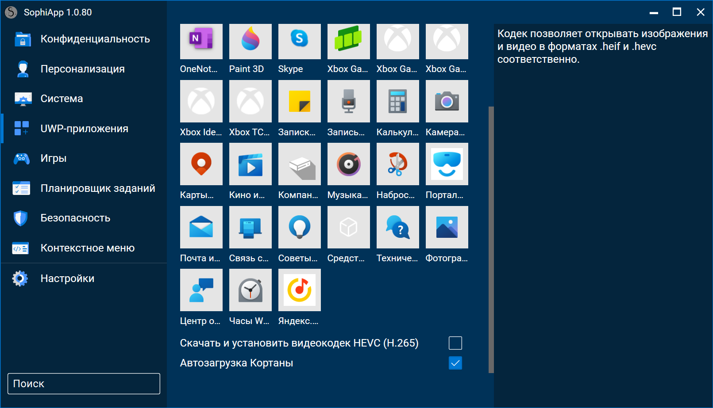Switch to UWP-приложения section
This screenshot has height=408, width=713.
(84, 129)
